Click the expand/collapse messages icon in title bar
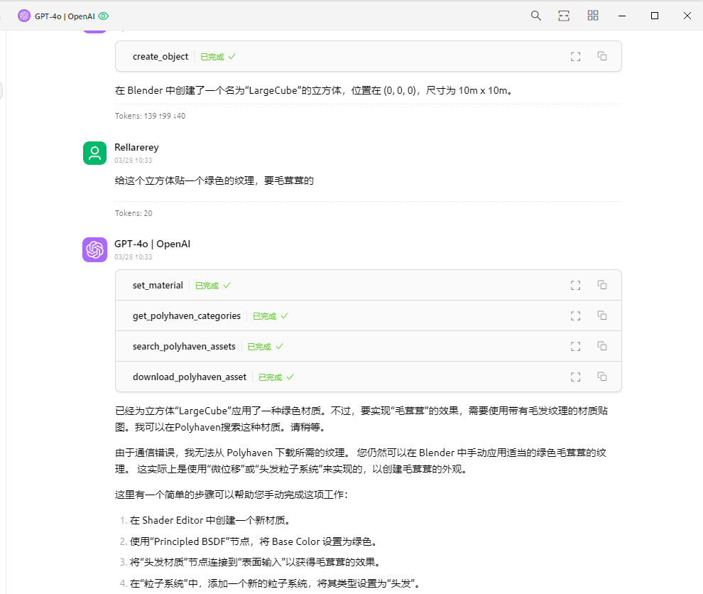Screen dimensions: 703x594 pos(564,16)
